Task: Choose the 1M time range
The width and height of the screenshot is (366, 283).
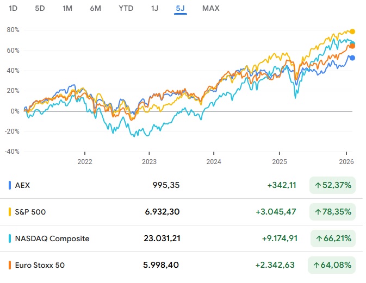Action: click(x=67, y=8)
